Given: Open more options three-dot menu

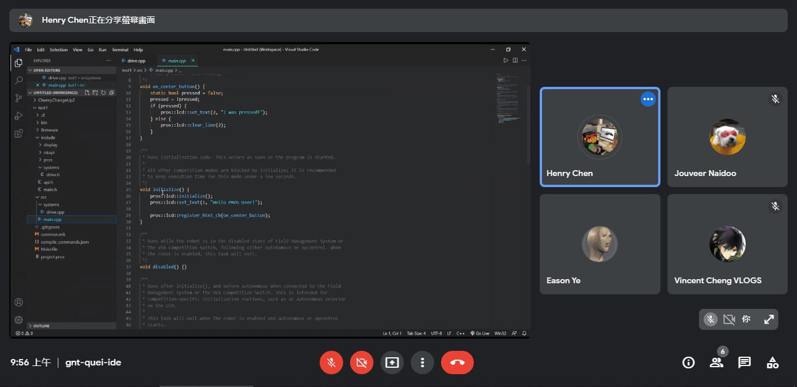Looking at the screenshot, I should 422,363.
